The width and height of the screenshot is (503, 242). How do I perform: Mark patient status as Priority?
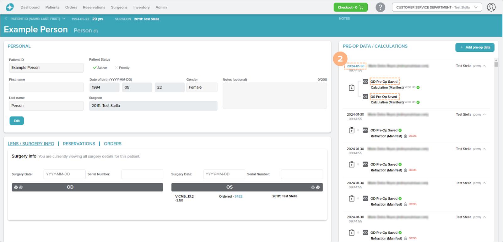click(122, 68)
